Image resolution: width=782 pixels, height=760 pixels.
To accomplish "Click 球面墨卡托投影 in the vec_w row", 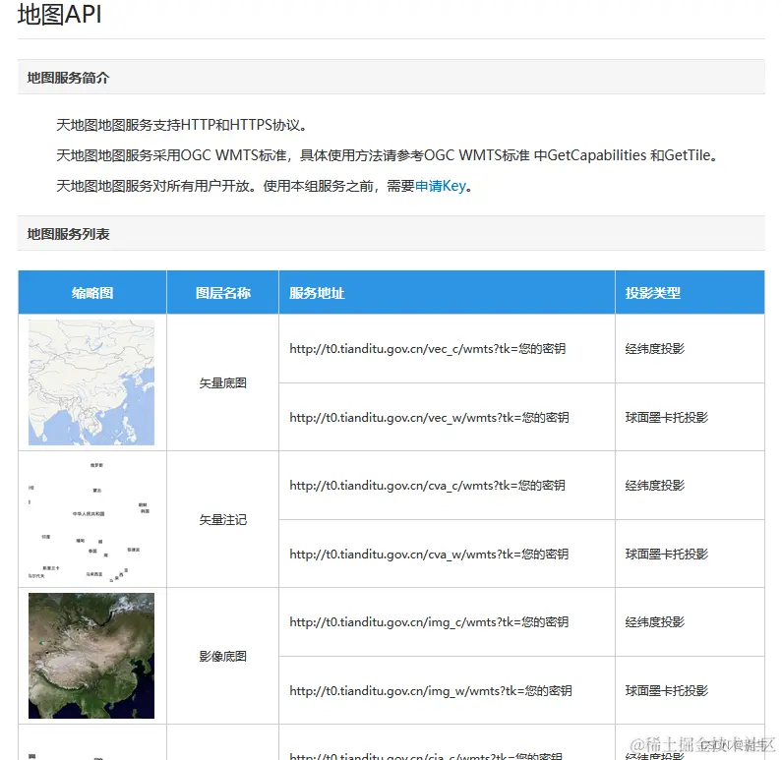I will pos(667,418).
